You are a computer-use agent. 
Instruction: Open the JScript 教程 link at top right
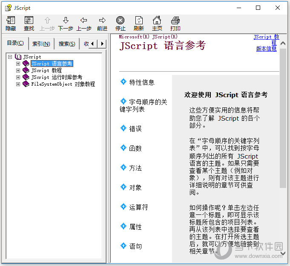[x=267, y=40]
